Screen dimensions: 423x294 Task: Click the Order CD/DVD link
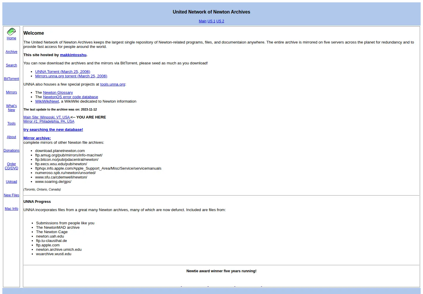[11, 166]
